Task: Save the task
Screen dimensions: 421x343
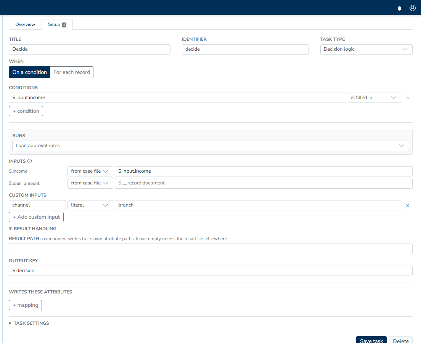Action: pos(371,340)
